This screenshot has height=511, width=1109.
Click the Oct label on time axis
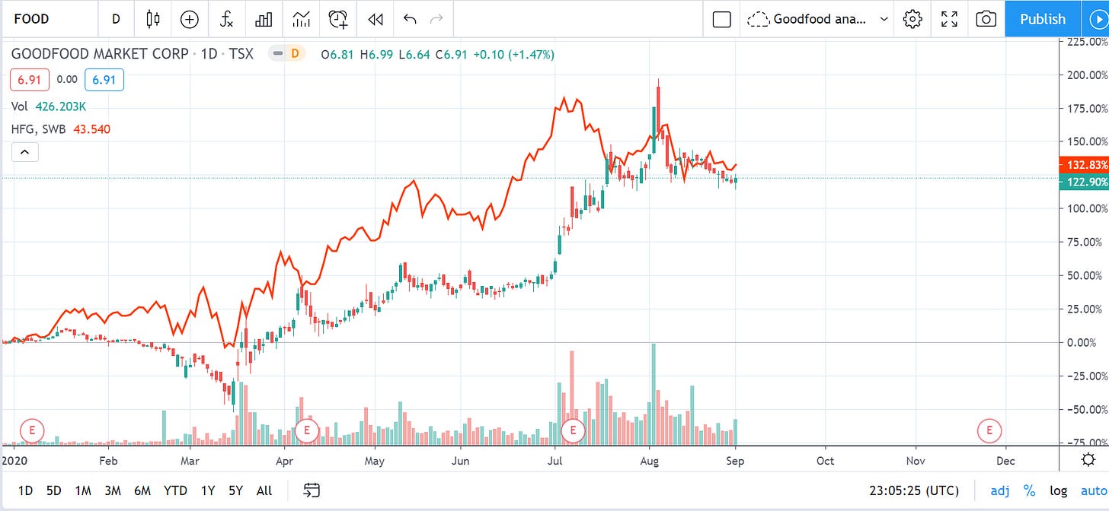pos(825,461)
